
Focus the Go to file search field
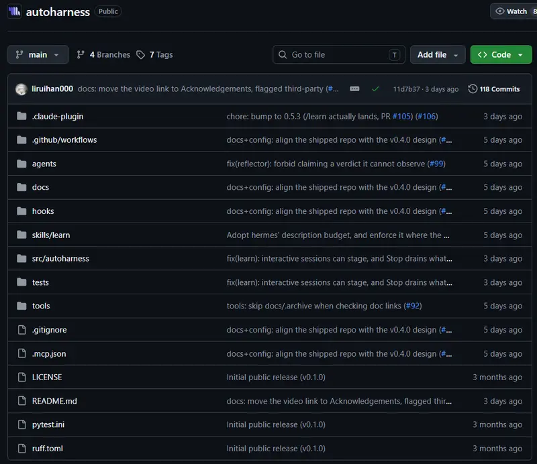[339, 55]
